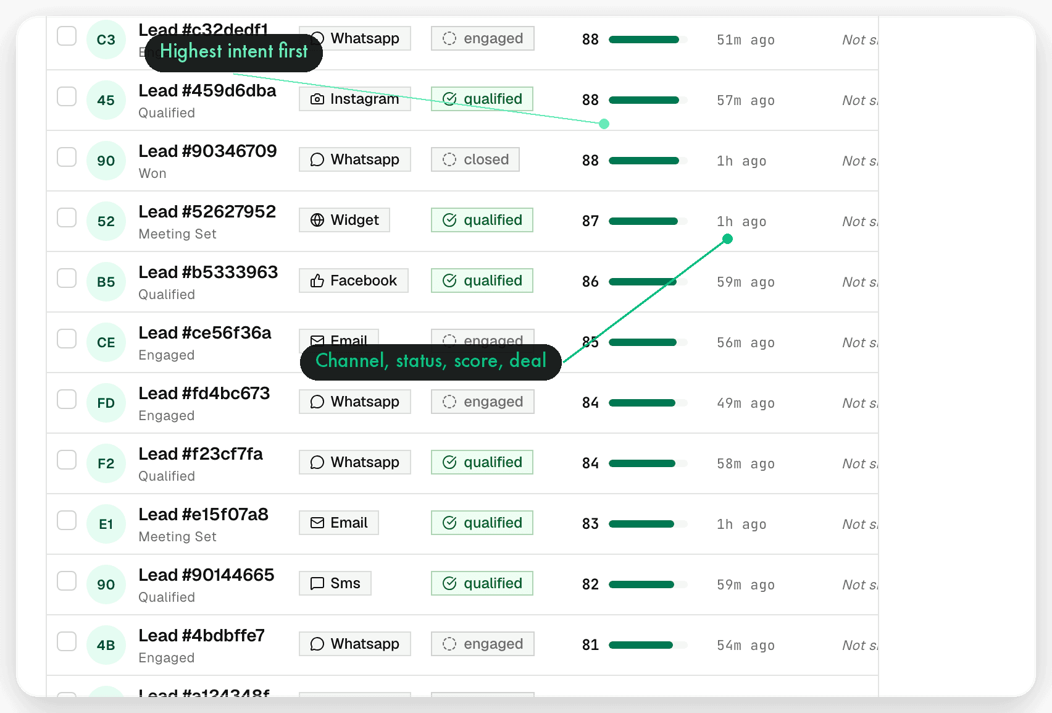The height and width of the screenshot is (713, 1052).
Task: Click the Widget globe icon for Lead #52627952
Action: [317, 220]
